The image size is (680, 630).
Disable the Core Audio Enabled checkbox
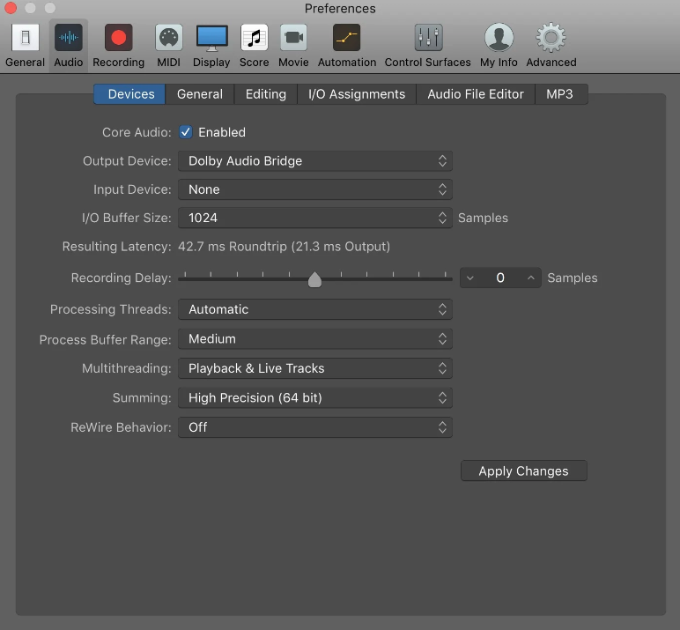coord(186,132)
